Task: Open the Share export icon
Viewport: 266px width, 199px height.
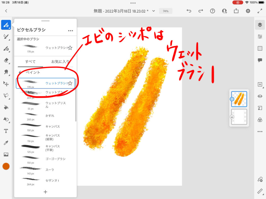Action: (236, 11)
